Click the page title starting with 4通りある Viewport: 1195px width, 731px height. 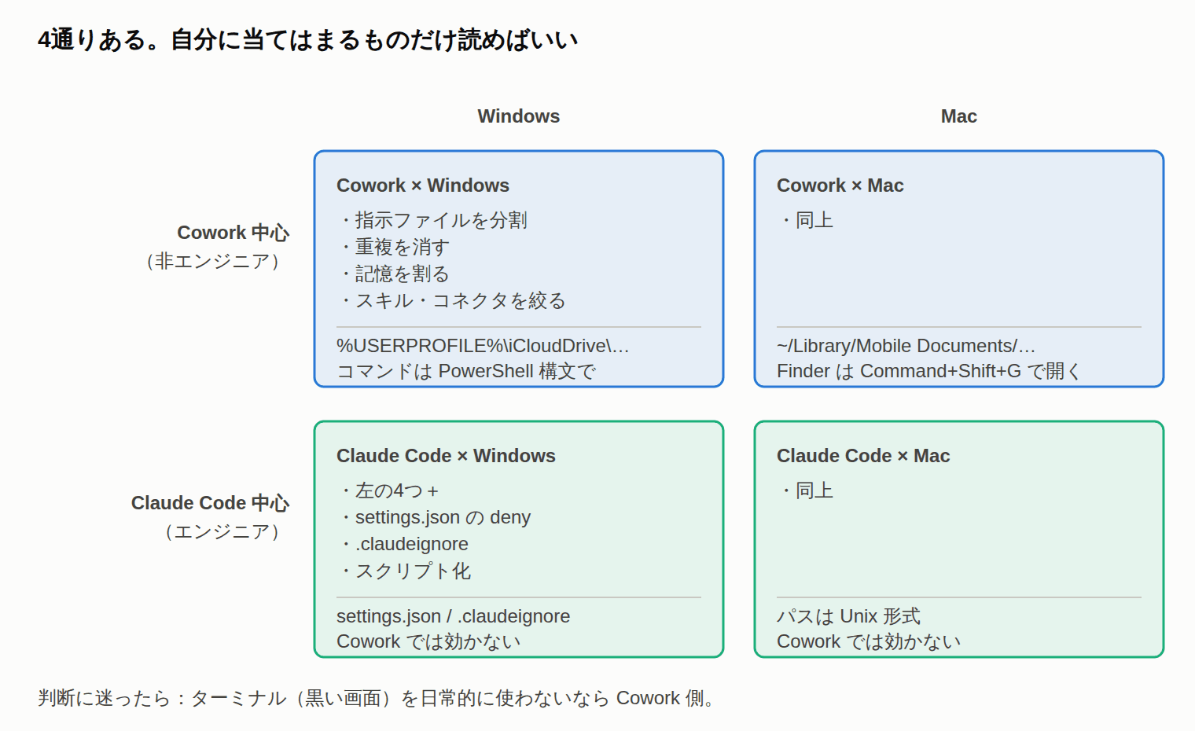coord(308,39)
